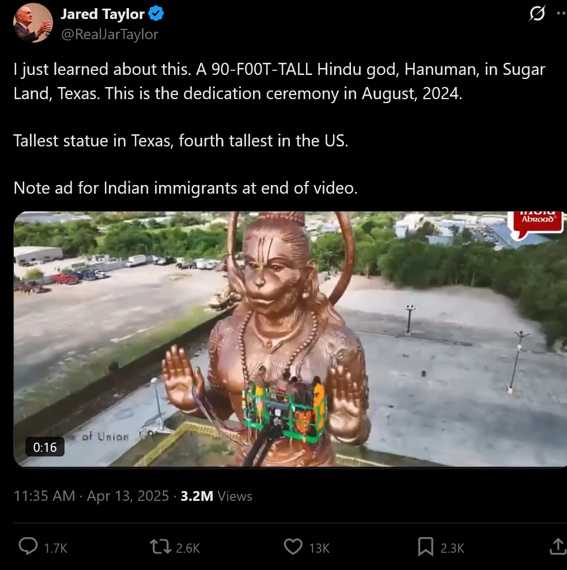Screen dimensions: 567x570
Task: Click the reply speech bubble icon
Action: click(x=28, y=546)
